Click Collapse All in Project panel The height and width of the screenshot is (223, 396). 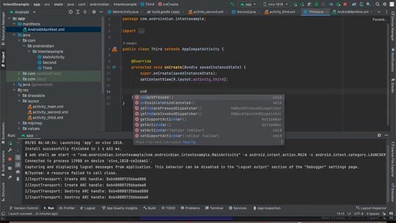click(85, 12)
